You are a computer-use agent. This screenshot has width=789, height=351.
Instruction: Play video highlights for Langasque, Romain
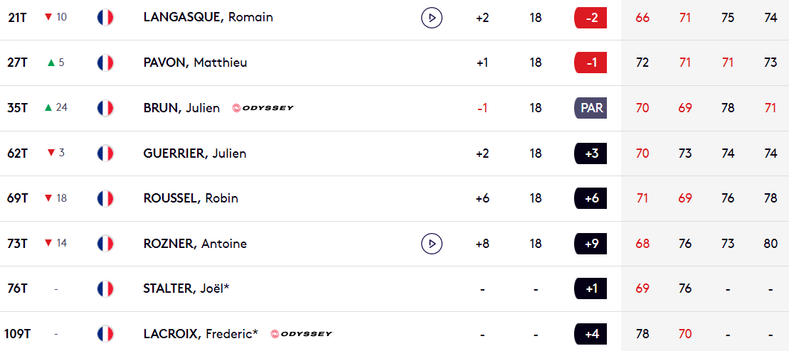[431, 18]
